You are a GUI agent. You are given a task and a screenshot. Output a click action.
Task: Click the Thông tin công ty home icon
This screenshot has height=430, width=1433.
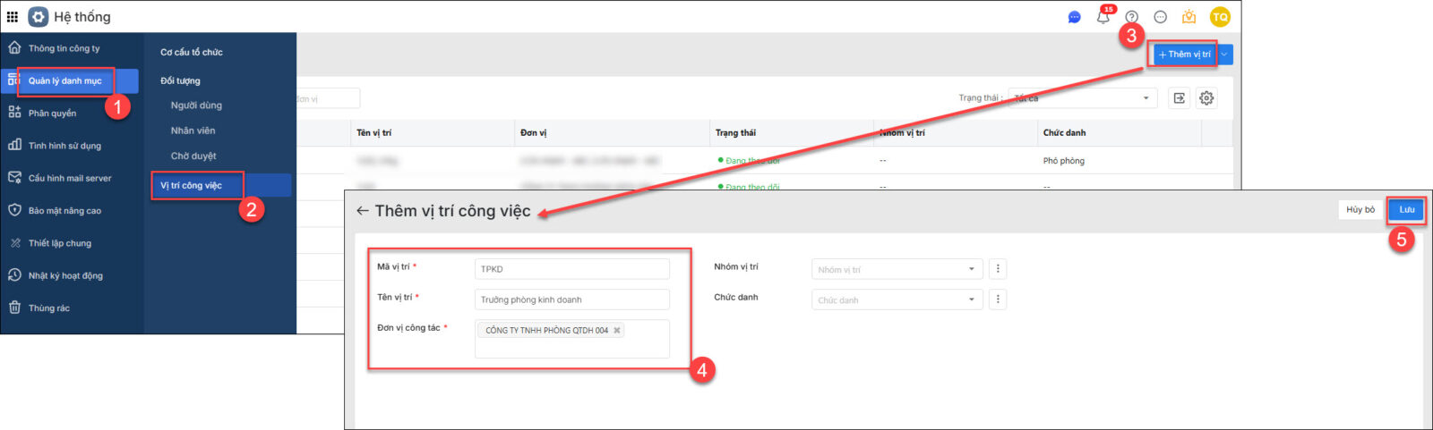14,48
